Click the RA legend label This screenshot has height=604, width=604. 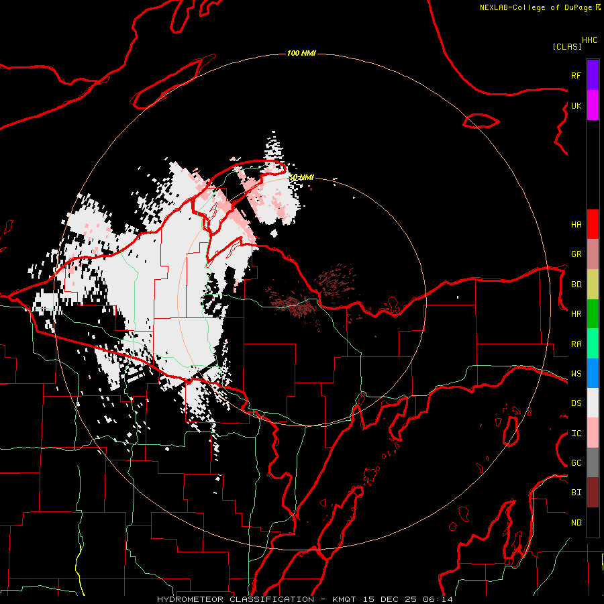coord(576,344)
